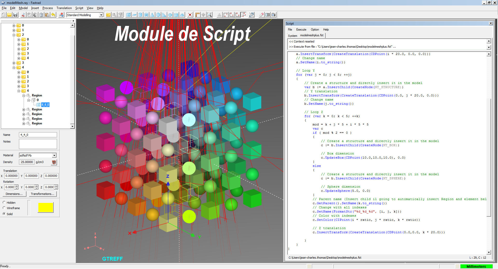Screen dimensions: 498x269
Task: Click the open file folder icon
Action: coord(9,15)
